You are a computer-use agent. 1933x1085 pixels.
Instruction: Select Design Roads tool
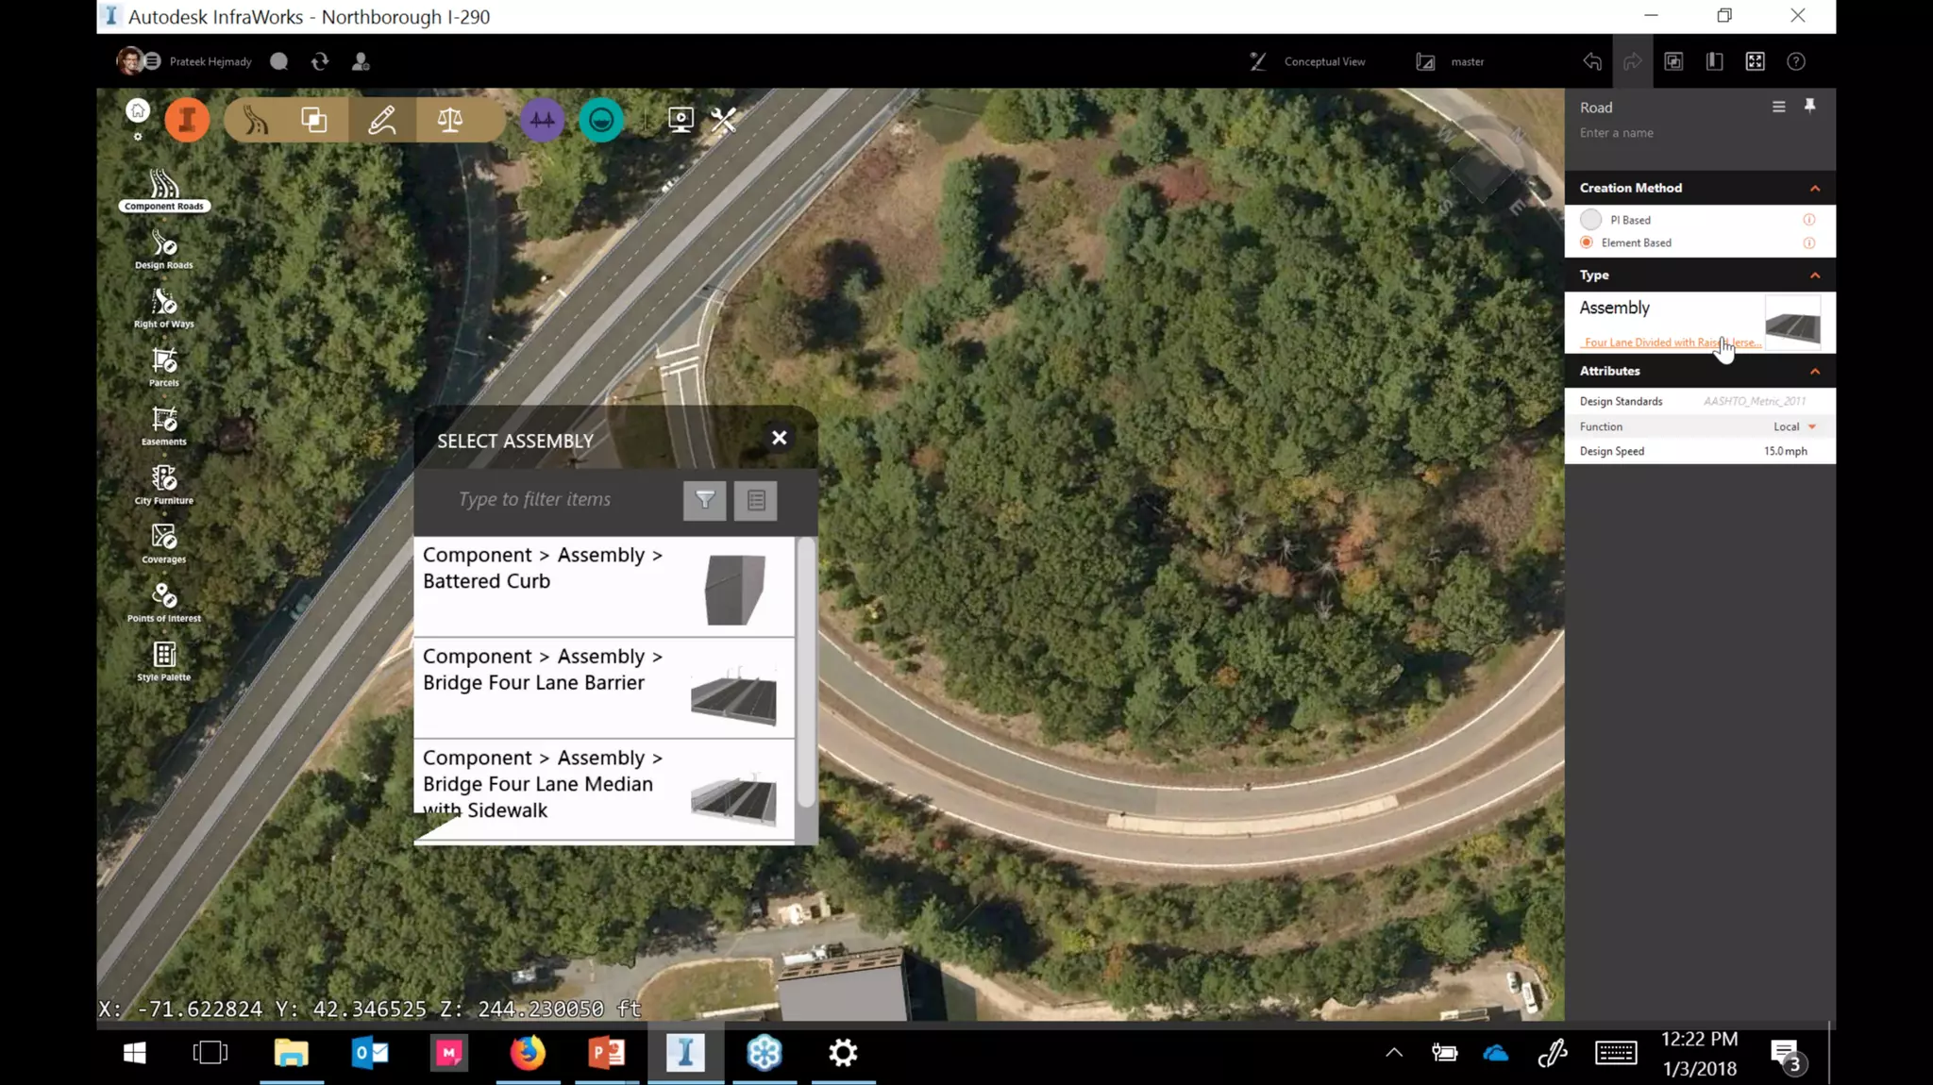click(x=164, y=250)
